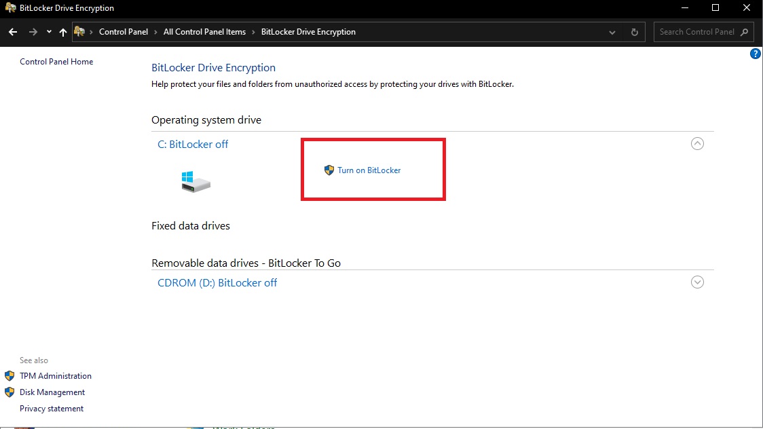This screenshot has width=763, height=429.
Task: Open breadcrumb chevron after Control Panel
Action: point(155,32)
